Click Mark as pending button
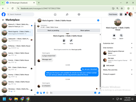136x102 pixels. [x=53, y=30]
